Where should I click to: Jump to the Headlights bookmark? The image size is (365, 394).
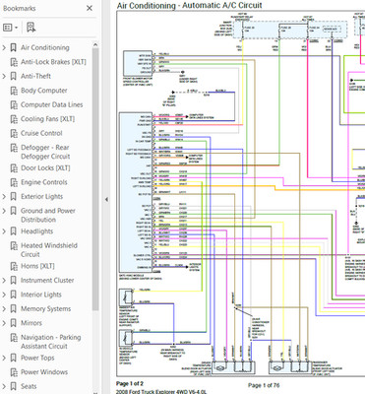(36, 231)
